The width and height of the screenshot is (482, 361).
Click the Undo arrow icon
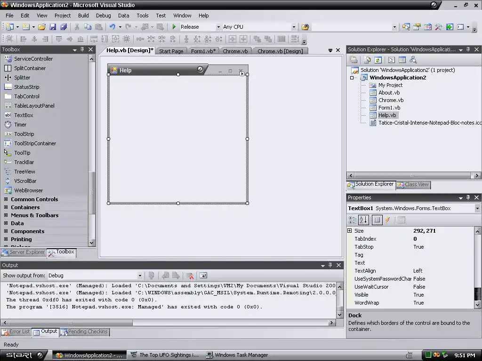click(112, 27)
